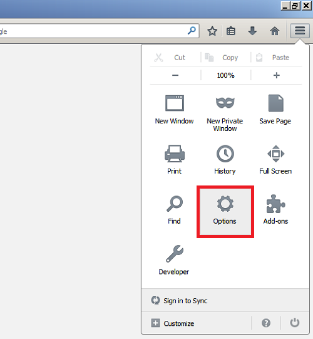Viewport: 313px width, 339px height.
Task: Show the History panel
Action: point(225,154)
